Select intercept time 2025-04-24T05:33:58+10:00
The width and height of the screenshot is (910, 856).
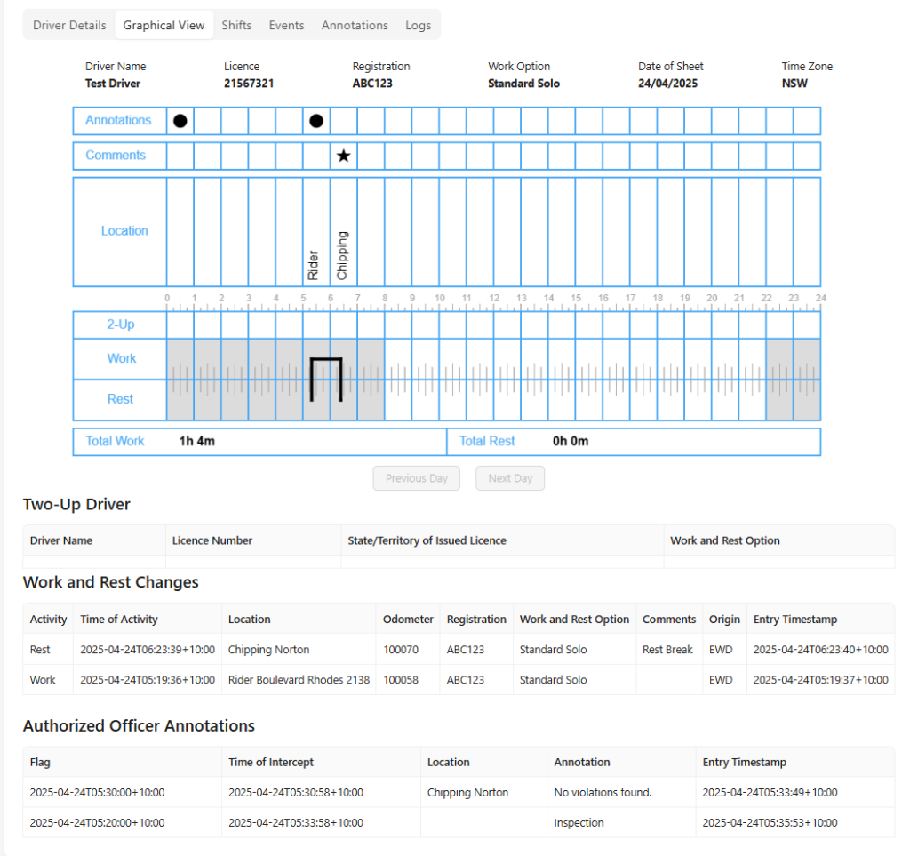(296, 822)
